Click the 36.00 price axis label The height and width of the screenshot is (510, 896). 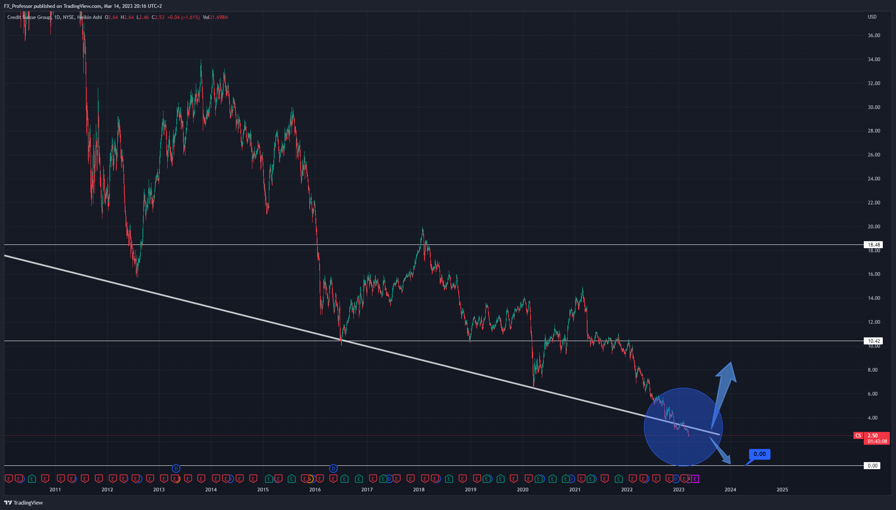point(874,36)
